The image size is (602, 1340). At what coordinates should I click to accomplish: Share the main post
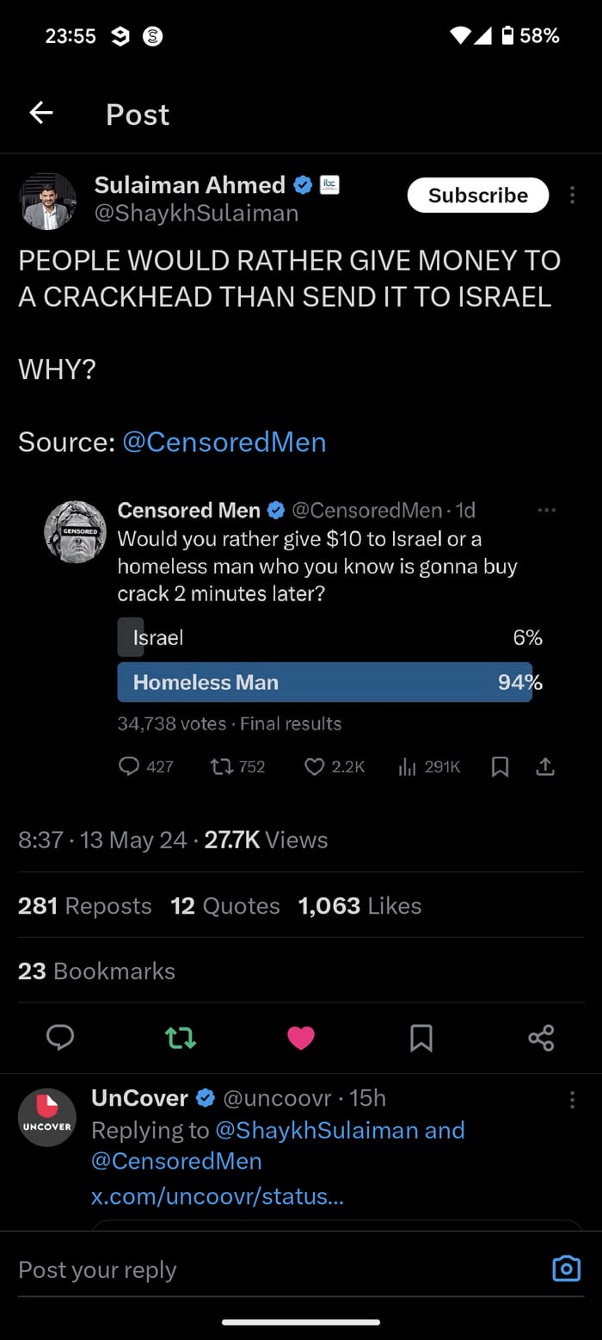[x=541, y=1038]
